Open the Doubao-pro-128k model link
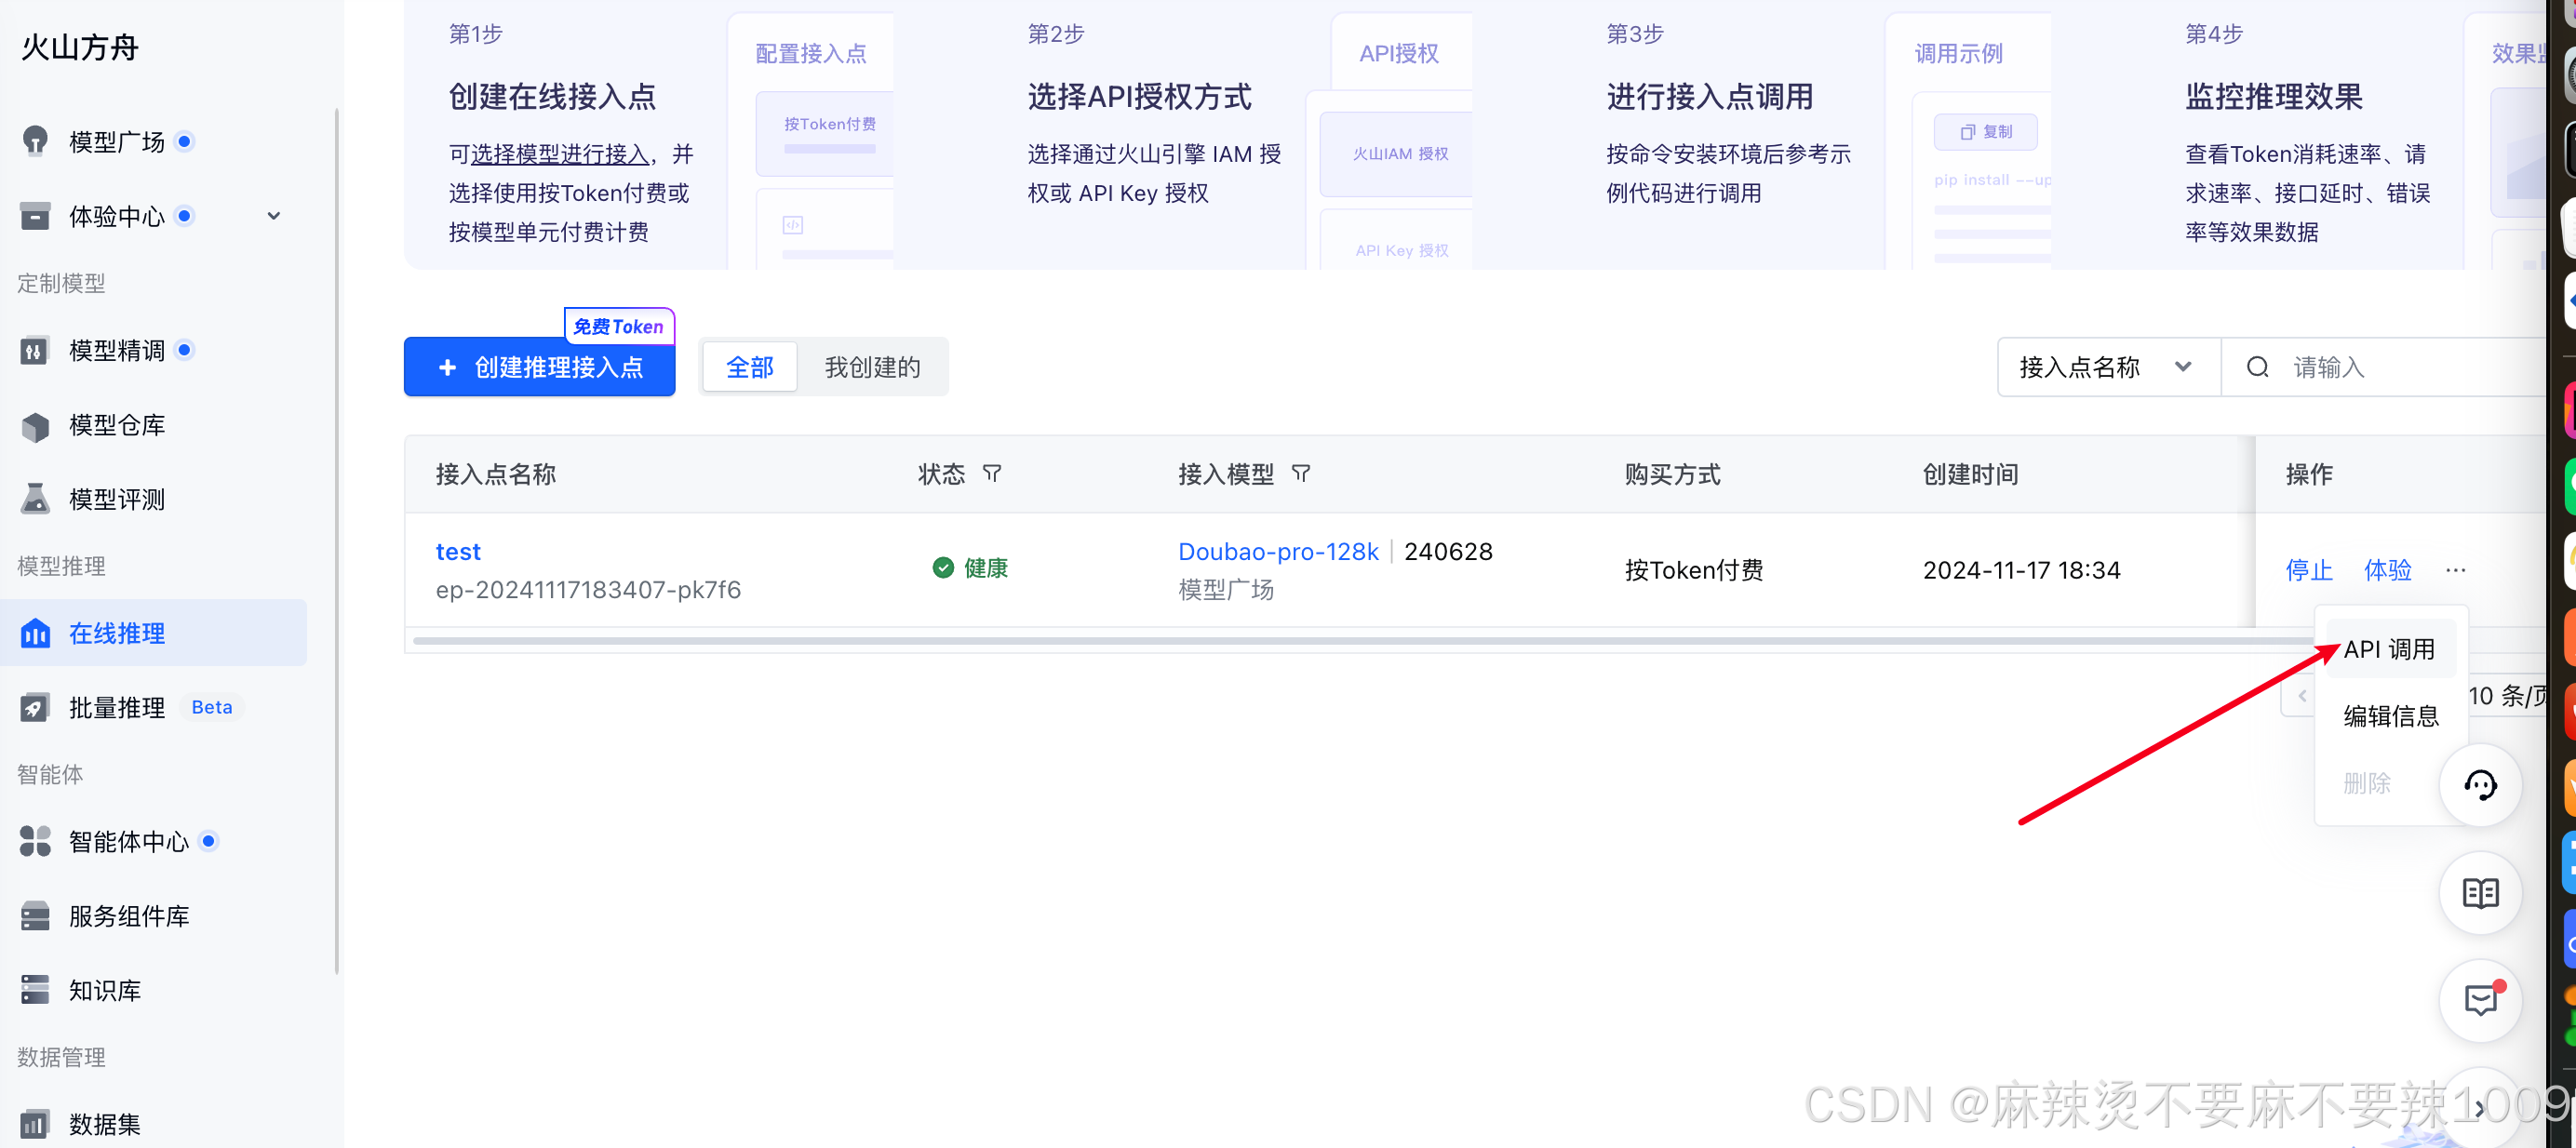This screenshot has width=2576, height=1148. (1277, 552)
